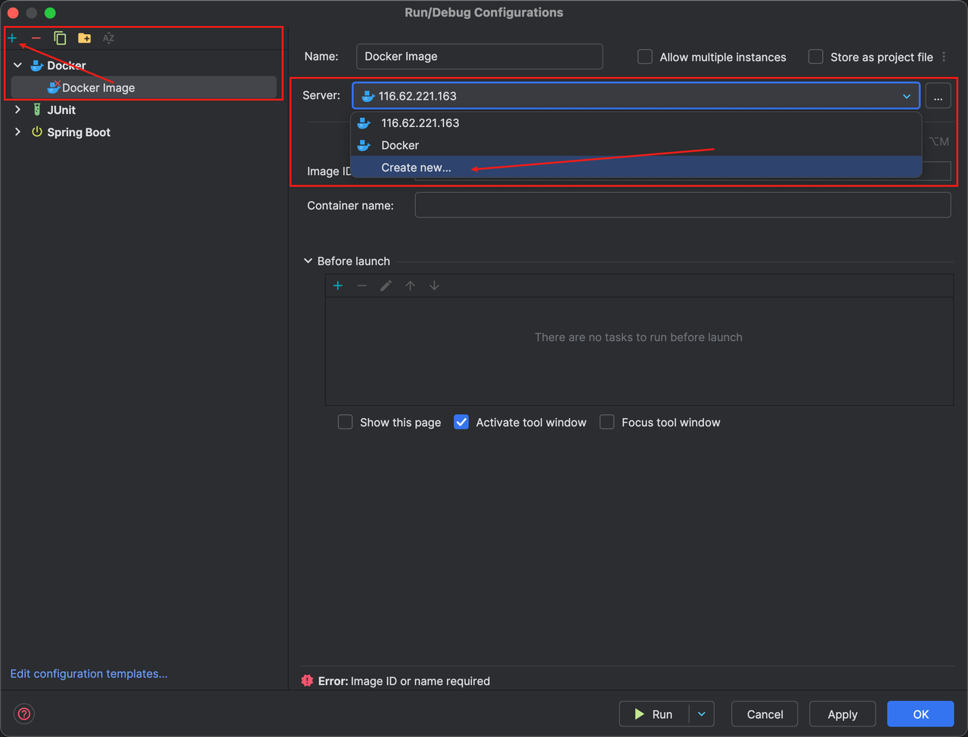
Task: Click the 'Run/Debug Configurations' window title
Action: 484,12
